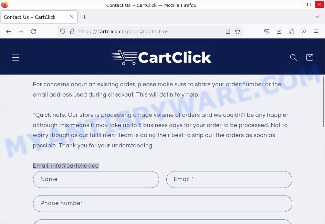Click the page vertical scrollbar
This screenshot has width=325, height=224.
[x=324, y=102]
